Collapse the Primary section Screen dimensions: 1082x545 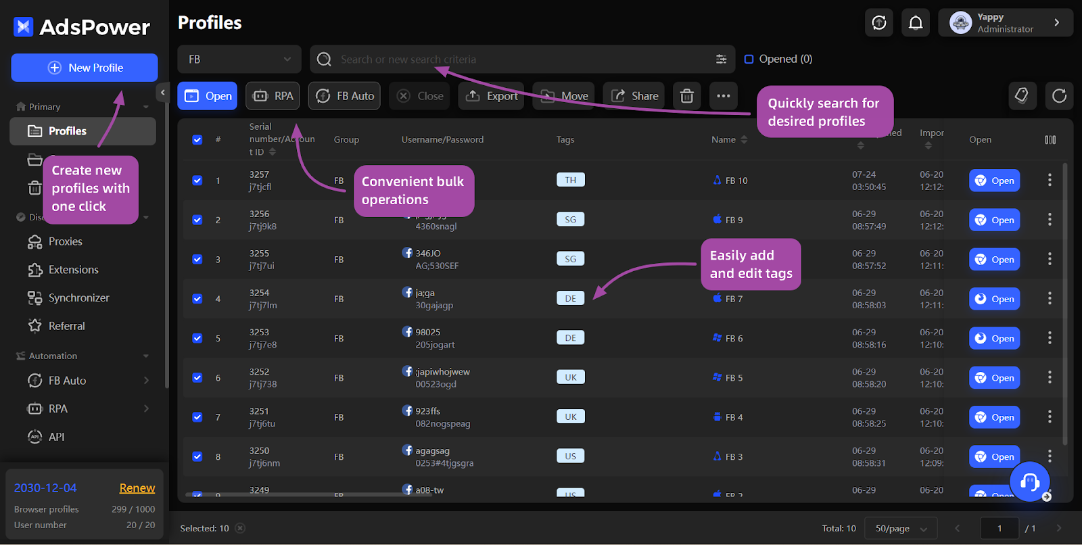pyautogui.click(x=146, y=107)
